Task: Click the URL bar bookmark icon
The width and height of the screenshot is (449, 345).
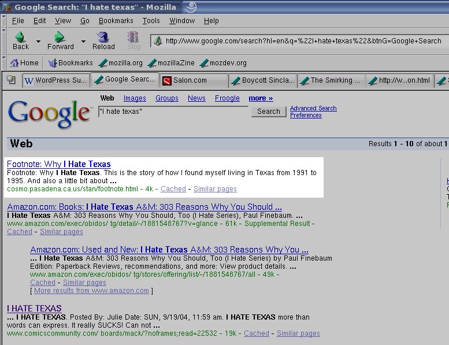Action: click(x=158, y=41)
